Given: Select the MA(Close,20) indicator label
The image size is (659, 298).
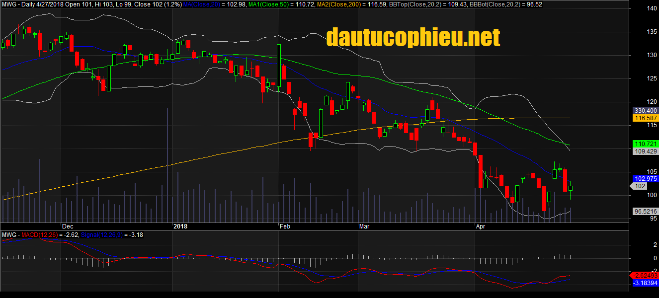Looking at the screenshot, I should click(201, 4).
